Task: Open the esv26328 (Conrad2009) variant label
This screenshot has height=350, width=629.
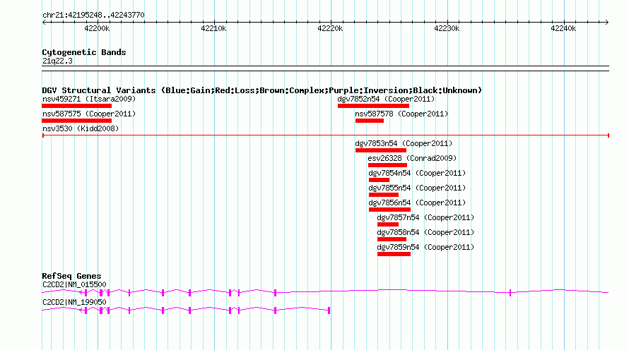Action: pos(412,158)
